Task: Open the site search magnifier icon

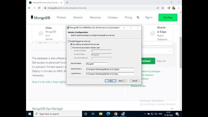Action: (x=138, y=18)
